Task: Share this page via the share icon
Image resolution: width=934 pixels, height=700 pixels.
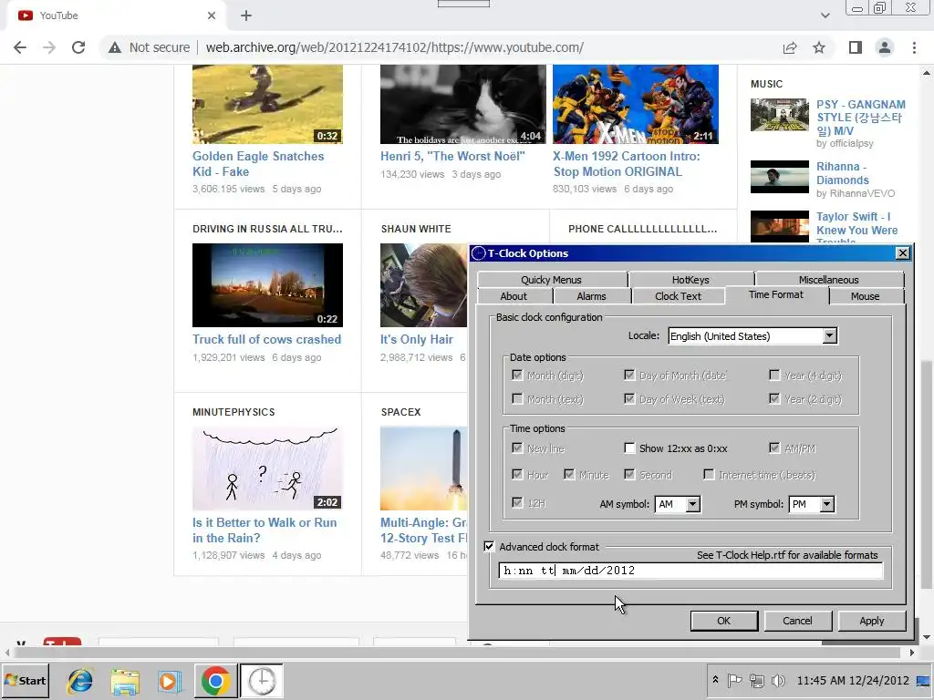Action: click(x=790, y=47)
